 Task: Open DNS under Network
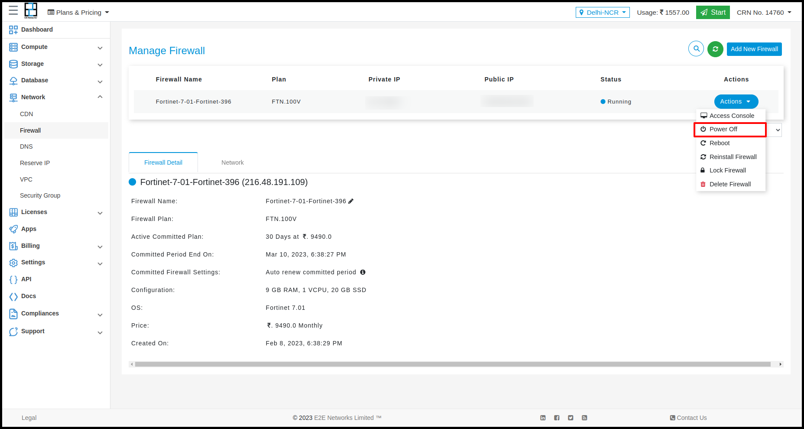(26, 146)
